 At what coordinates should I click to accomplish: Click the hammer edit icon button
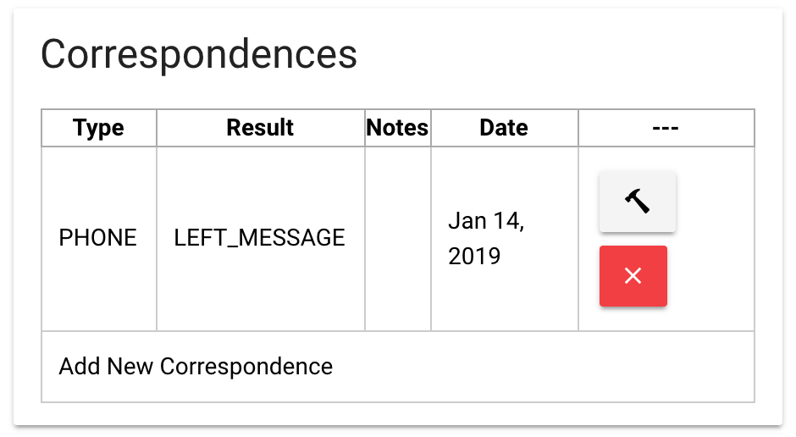(637, 202)
